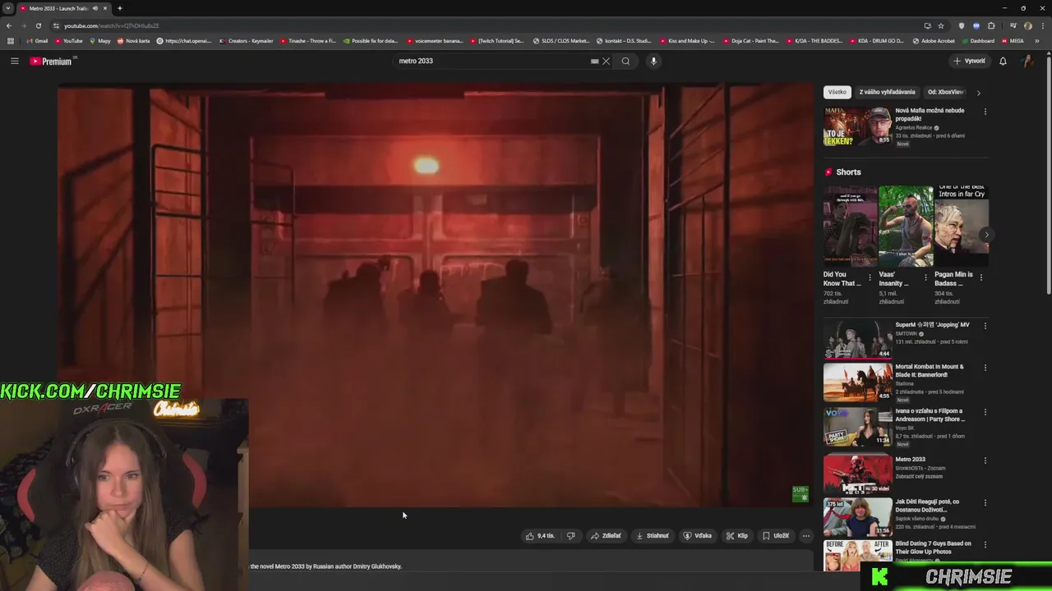Like the video with thumbs up

pyautogui.click(x=540, y=536)
